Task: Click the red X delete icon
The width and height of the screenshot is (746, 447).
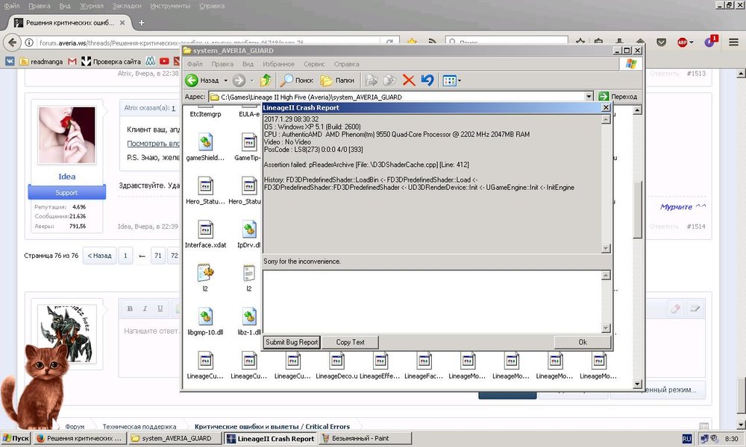Action: [x=409, y=80]
